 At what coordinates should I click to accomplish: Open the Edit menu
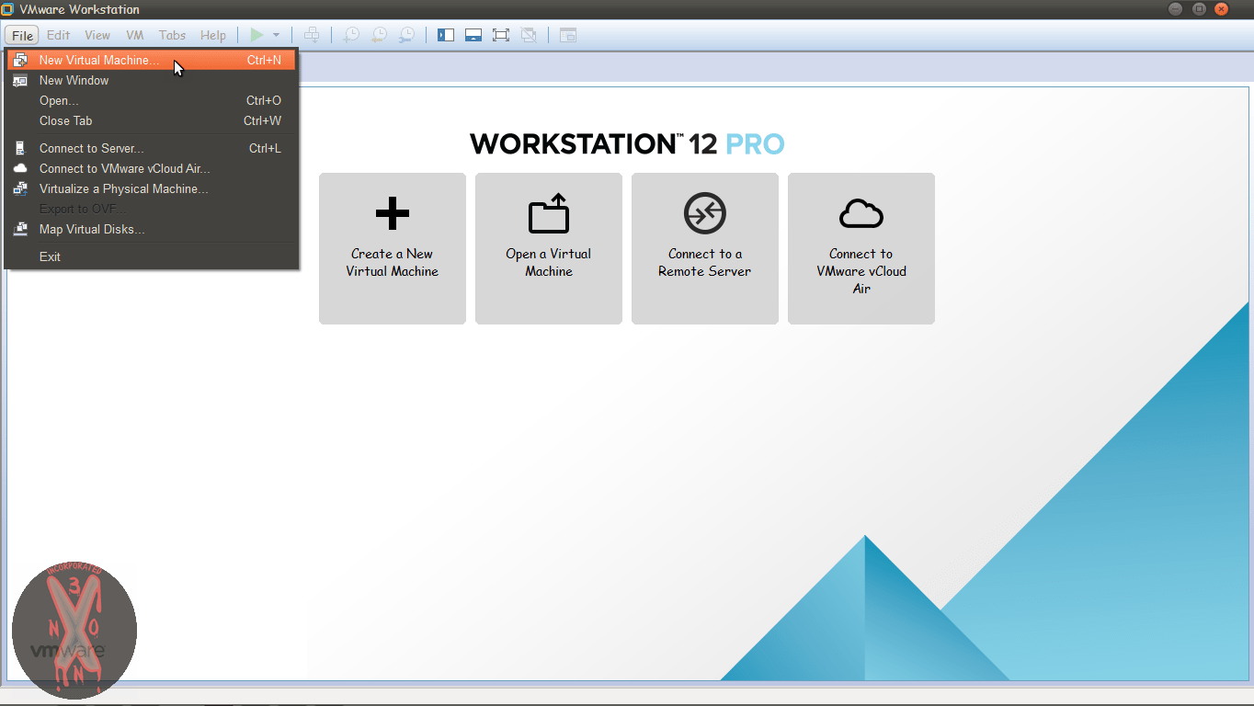59,35
